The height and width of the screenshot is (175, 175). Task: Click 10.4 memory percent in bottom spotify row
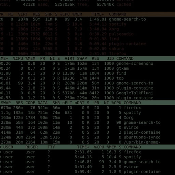[x=111, y=157]
